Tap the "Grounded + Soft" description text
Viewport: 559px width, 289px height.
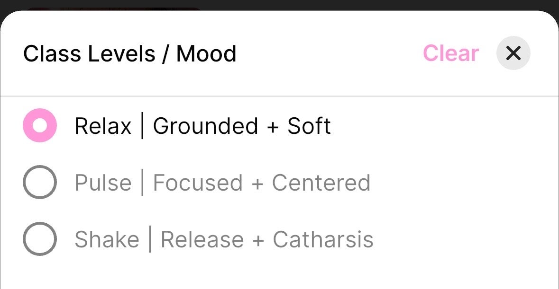click(242, 126)
